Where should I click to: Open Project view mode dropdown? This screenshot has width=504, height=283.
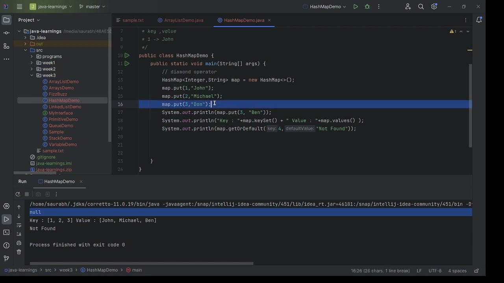29,20
